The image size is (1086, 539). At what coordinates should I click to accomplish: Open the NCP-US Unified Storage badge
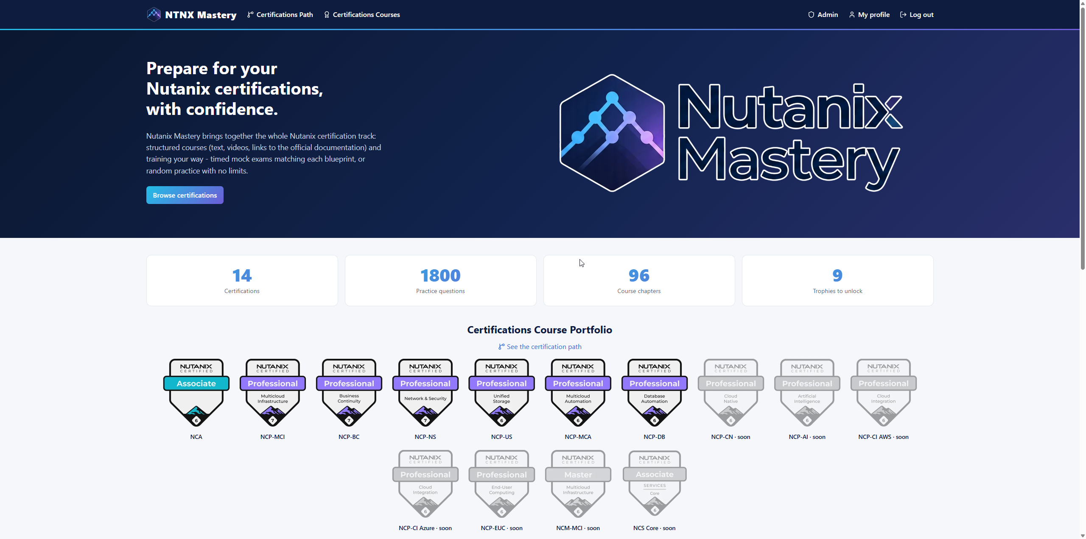[x=502, y=393]
